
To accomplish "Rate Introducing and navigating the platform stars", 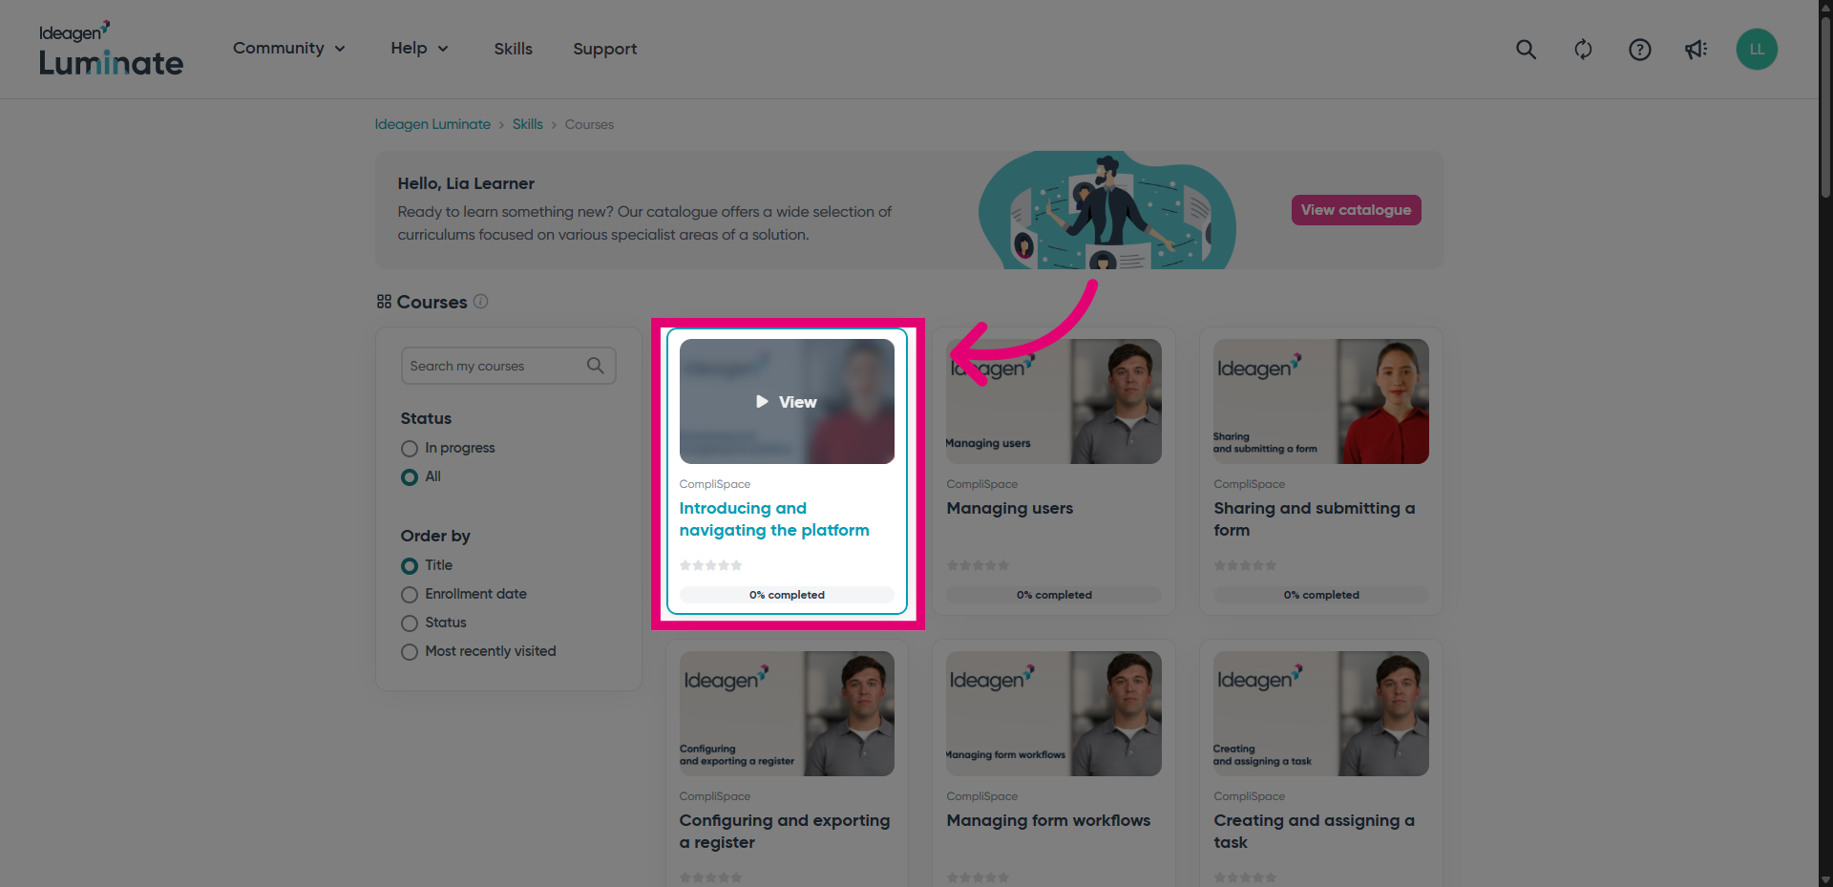I will (710, 565).
